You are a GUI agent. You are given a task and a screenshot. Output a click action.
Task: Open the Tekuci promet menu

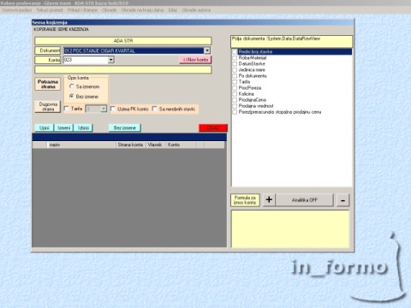click(50, 10)
